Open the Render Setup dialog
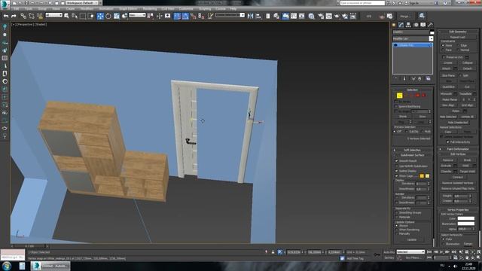The image size is (482, 271). pos(321,16)
